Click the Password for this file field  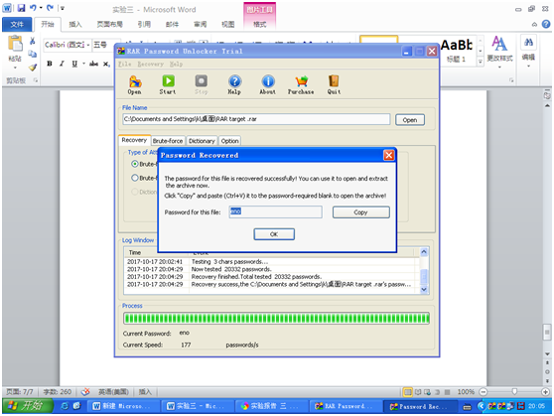tap(276, 211)
